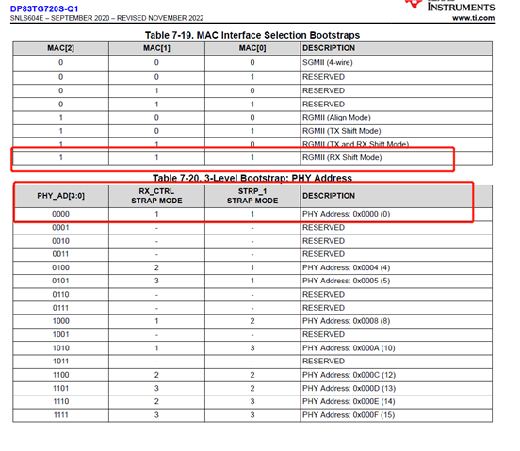
Task: Select the 0100 PHY_AD cell
Action: tap(60, 267)
